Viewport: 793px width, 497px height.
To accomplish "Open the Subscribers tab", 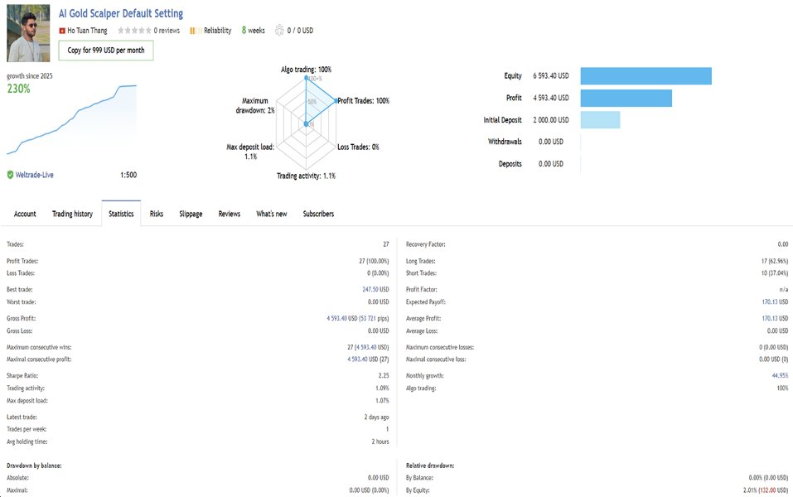I will point(318,214).
